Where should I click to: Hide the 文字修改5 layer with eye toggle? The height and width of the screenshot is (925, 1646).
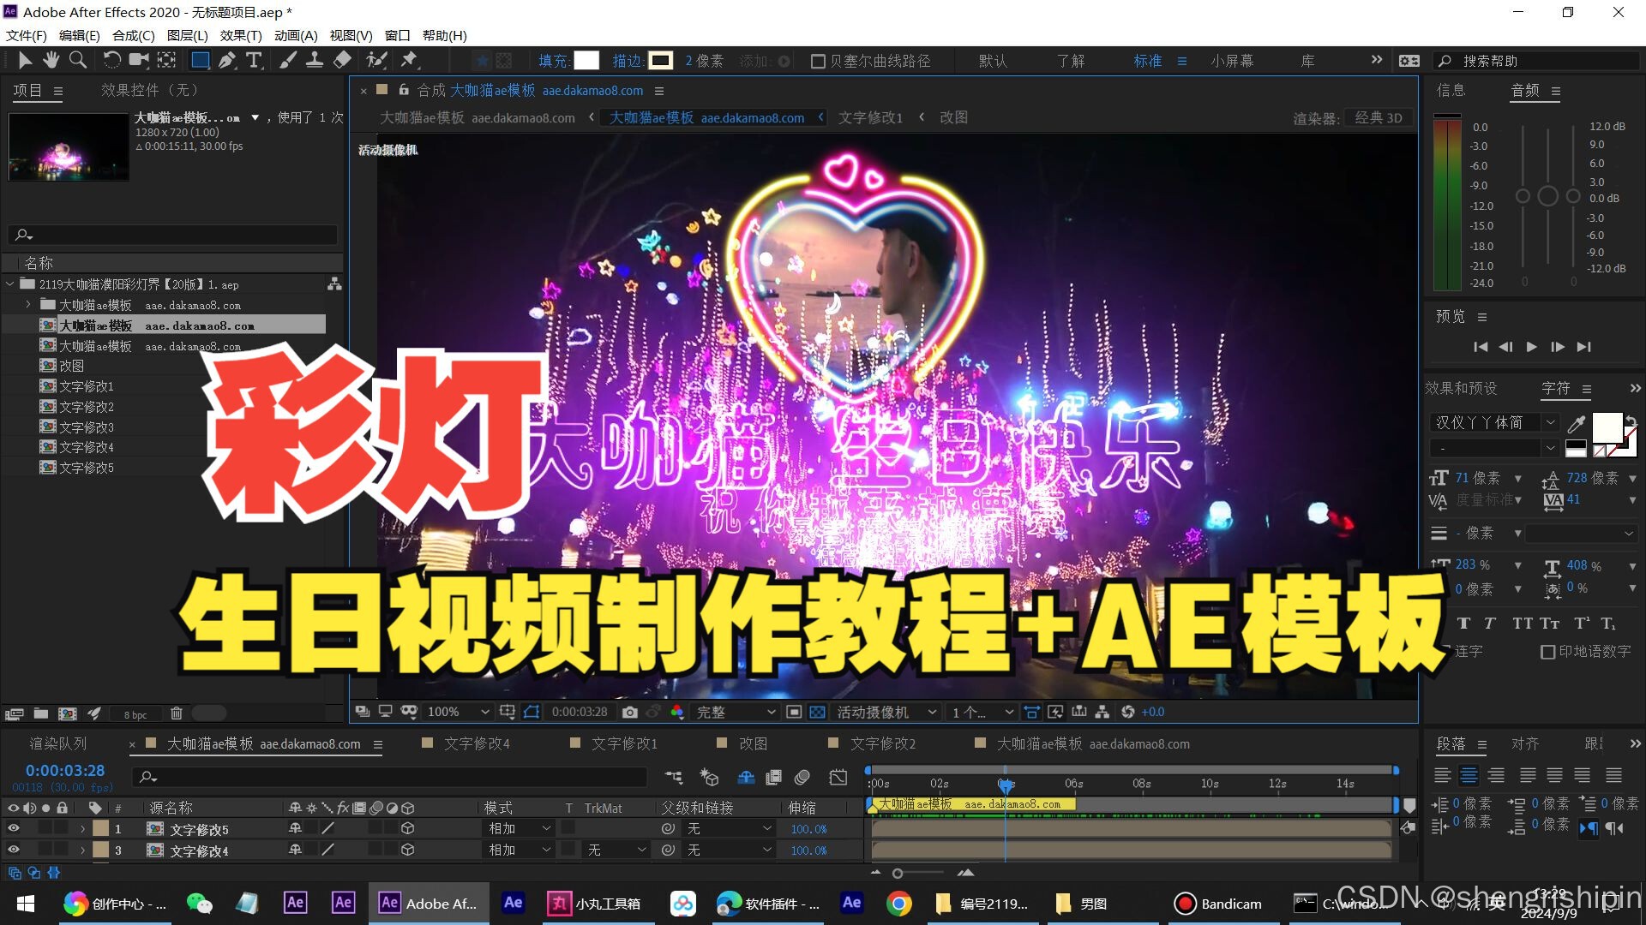click(13, 828)
